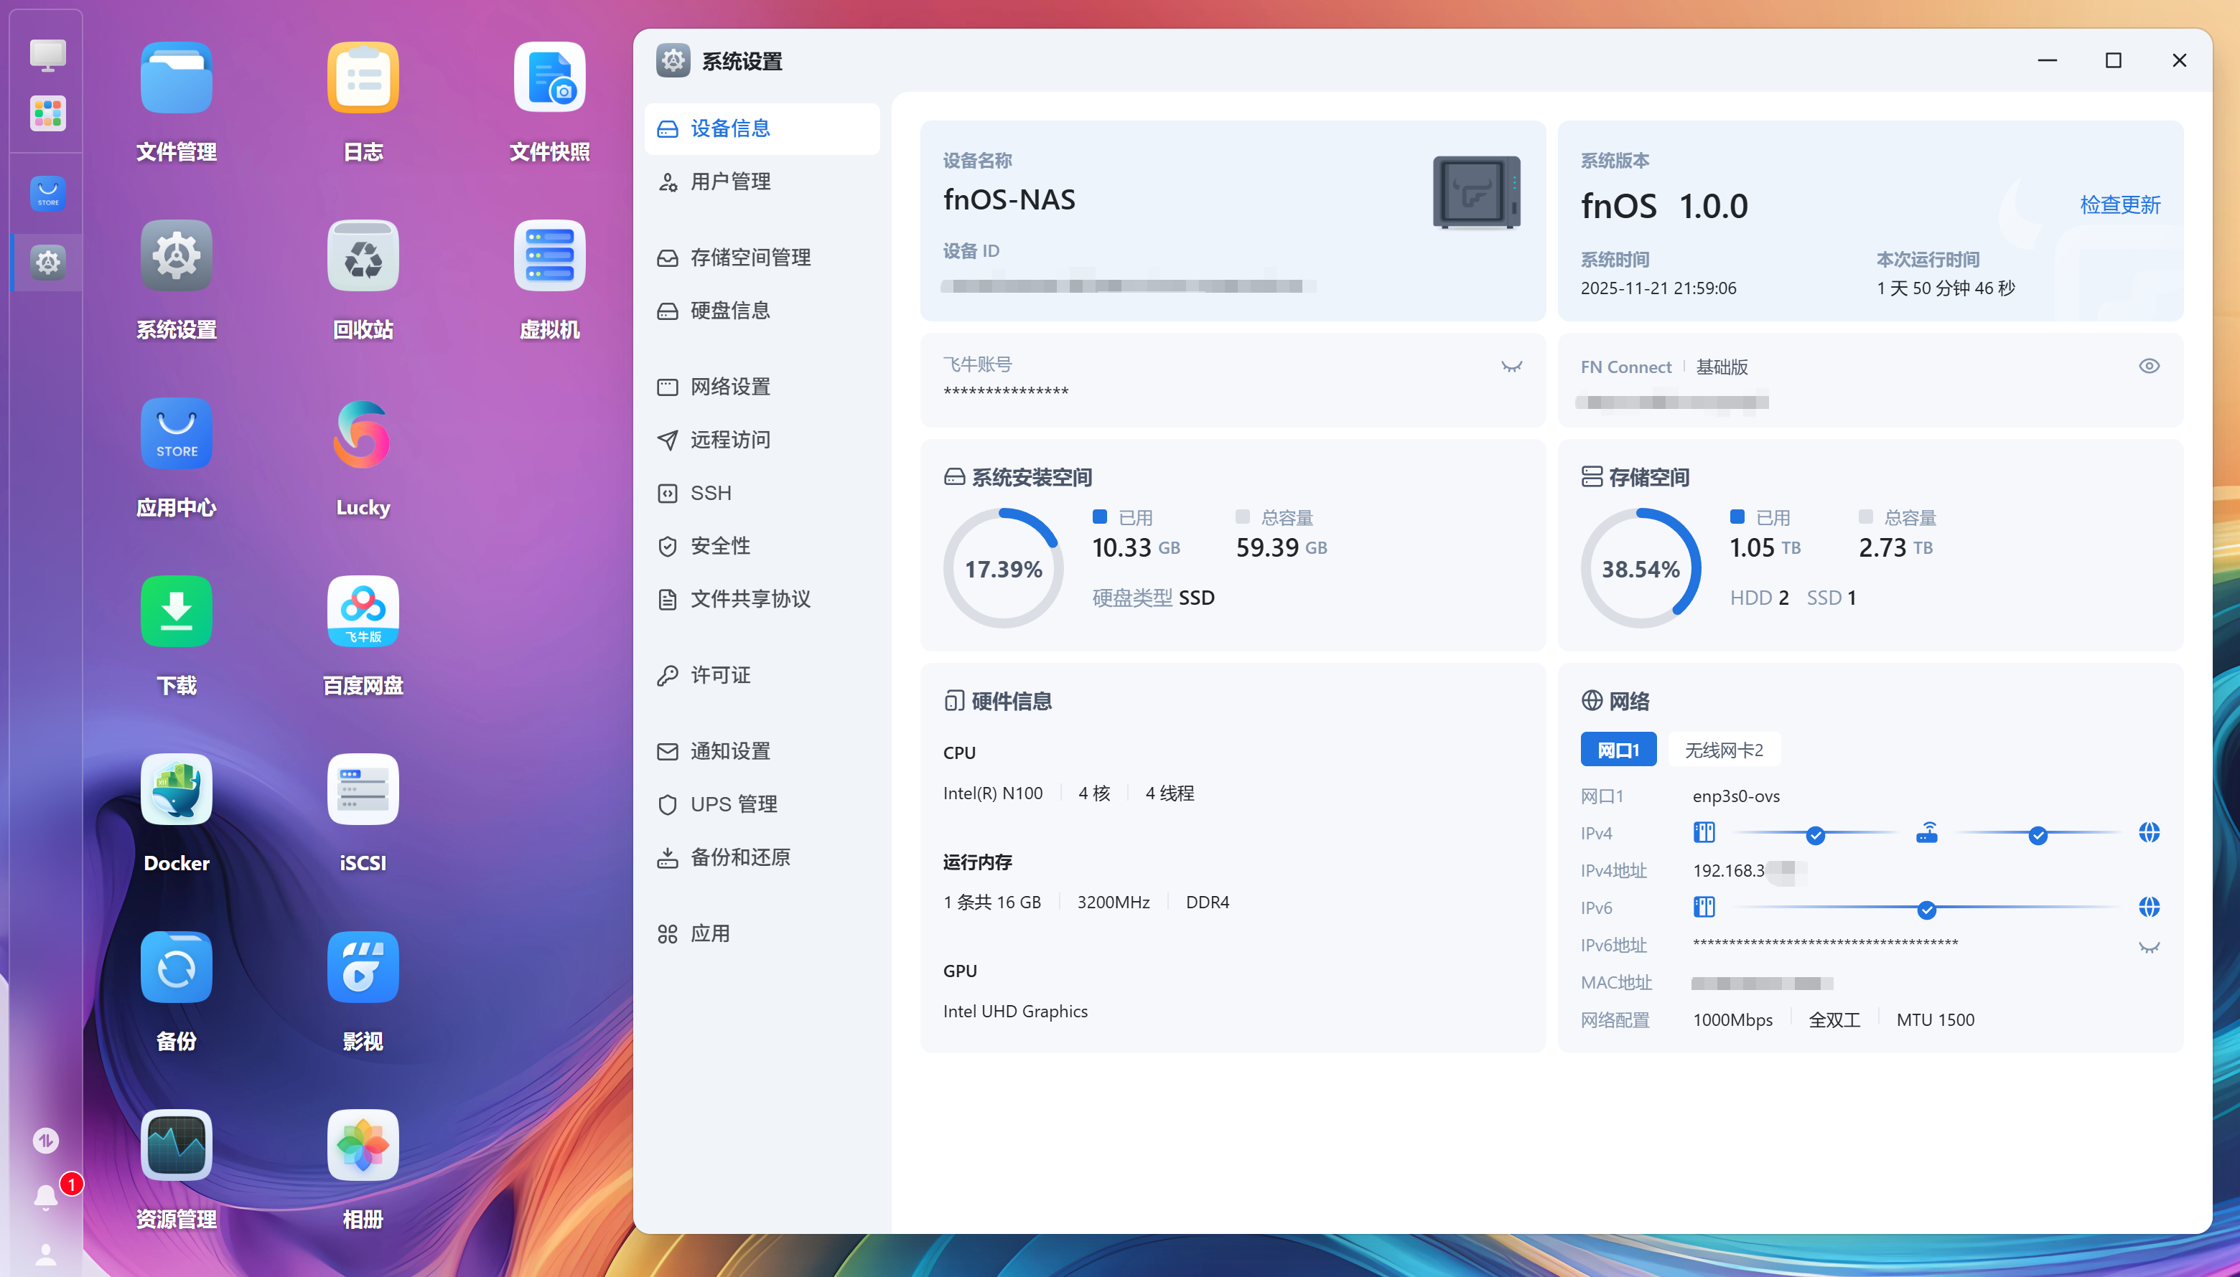Open the 资源管理 resource monitor app
Viewport: 2240px width, 1277px height.
tap(177, 1146)
